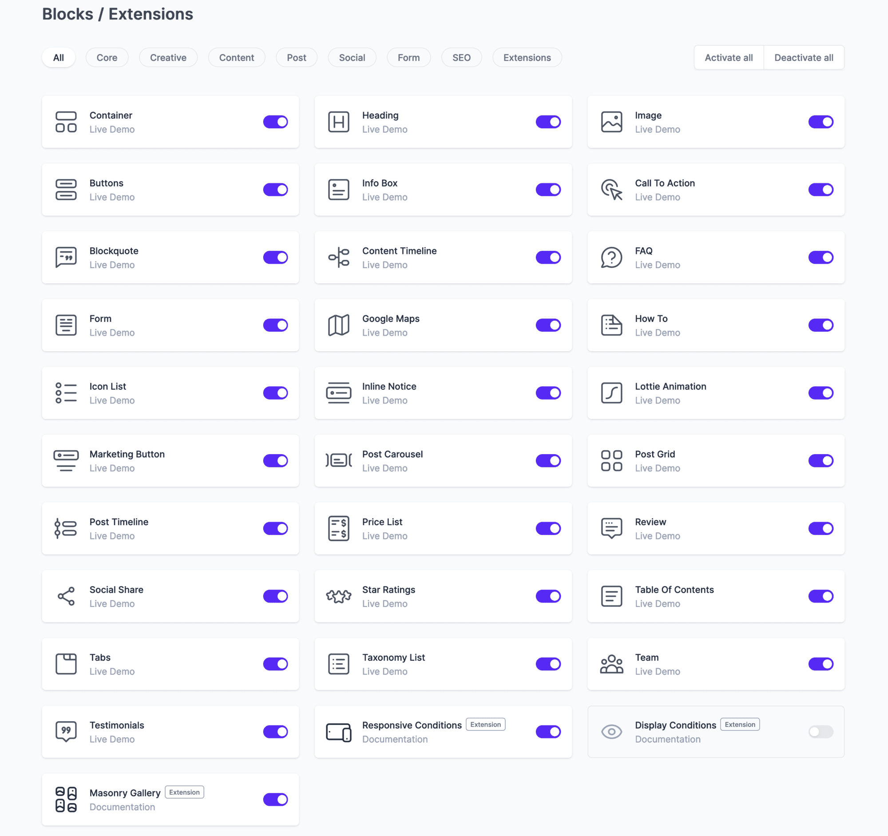This screenshot has height=836, width=888.
Task: Click the Masonry Gallery icon
Action: (x=66, y=800)
